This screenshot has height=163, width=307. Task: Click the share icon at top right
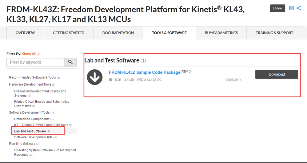coord(299,8)
